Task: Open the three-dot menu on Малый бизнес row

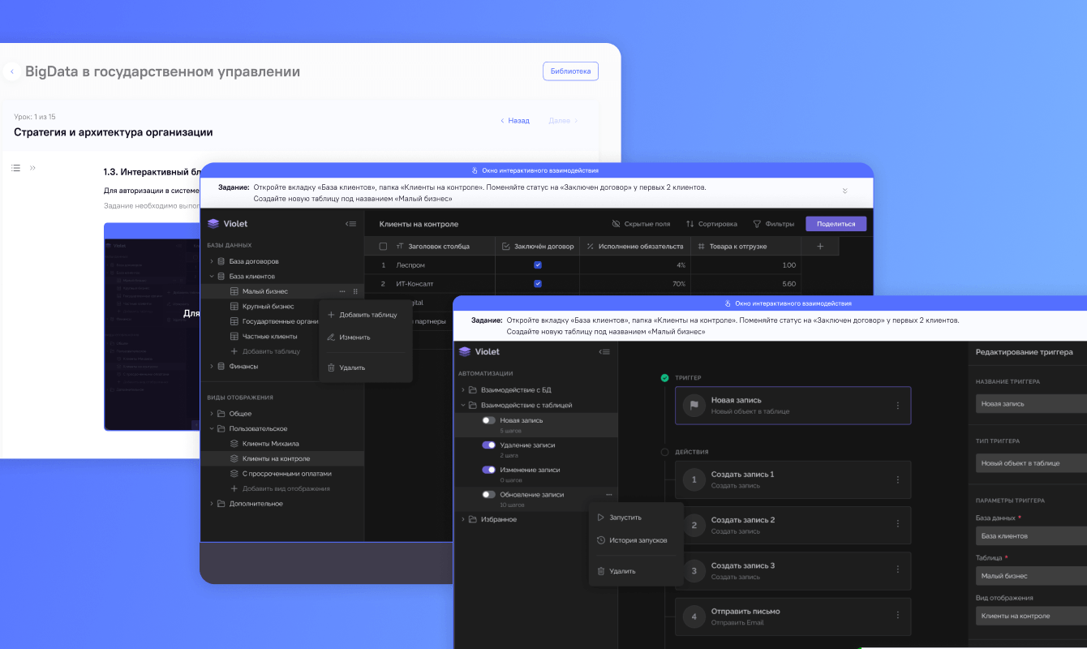Action: (x=342, y=291)
